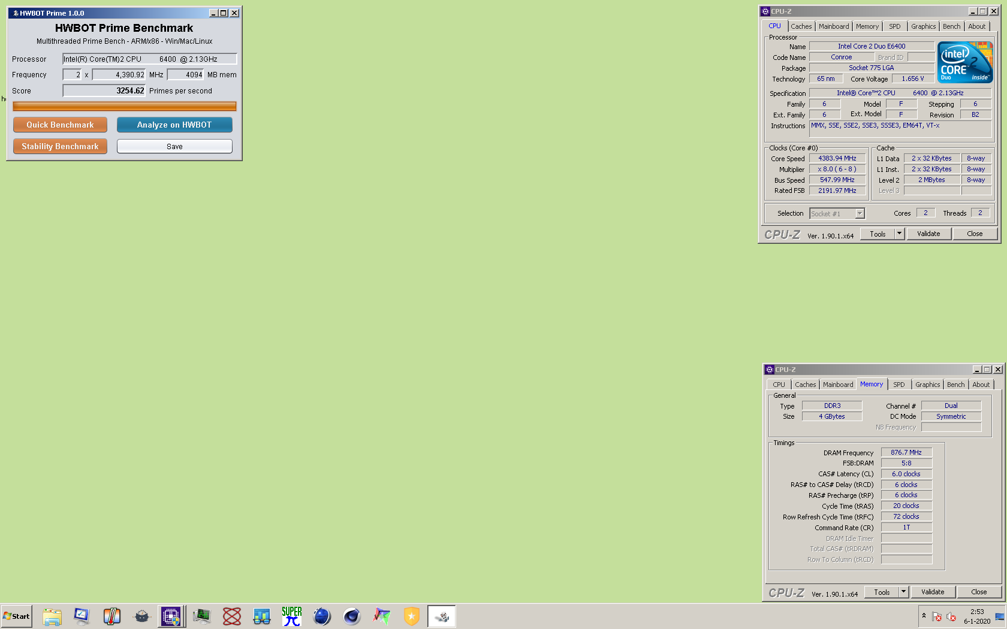Select the HWBOT Prime taskbar icon
Viewport: 1007px width, 629px height.
[442, 616]
